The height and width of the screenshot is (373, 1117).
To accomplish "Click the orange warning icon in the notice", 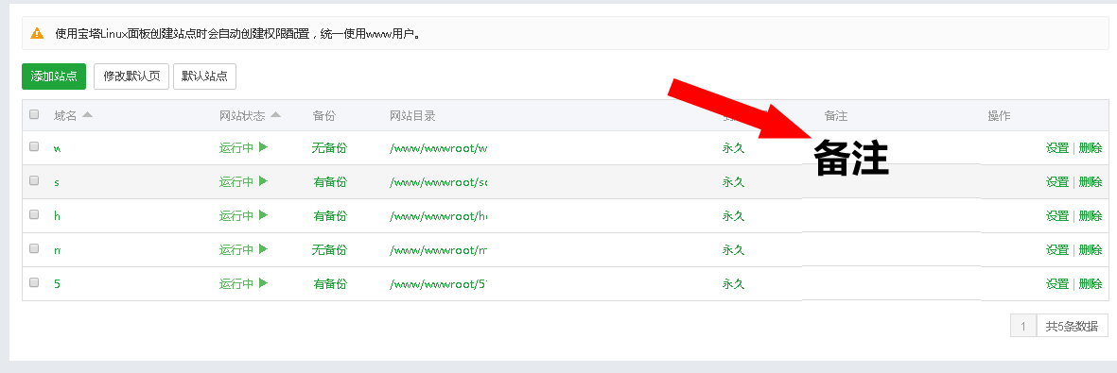I will (37, 33).
